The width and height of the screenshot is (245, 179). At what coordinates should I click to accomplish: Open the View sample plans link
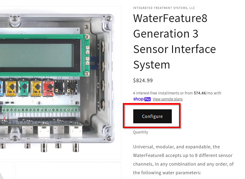click(x=168, y=99)
